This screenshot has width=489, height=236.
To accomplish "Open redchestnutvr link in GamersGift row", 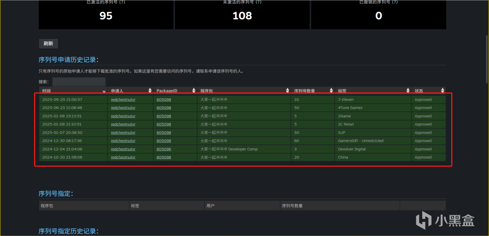I will [x=123, y=141].
